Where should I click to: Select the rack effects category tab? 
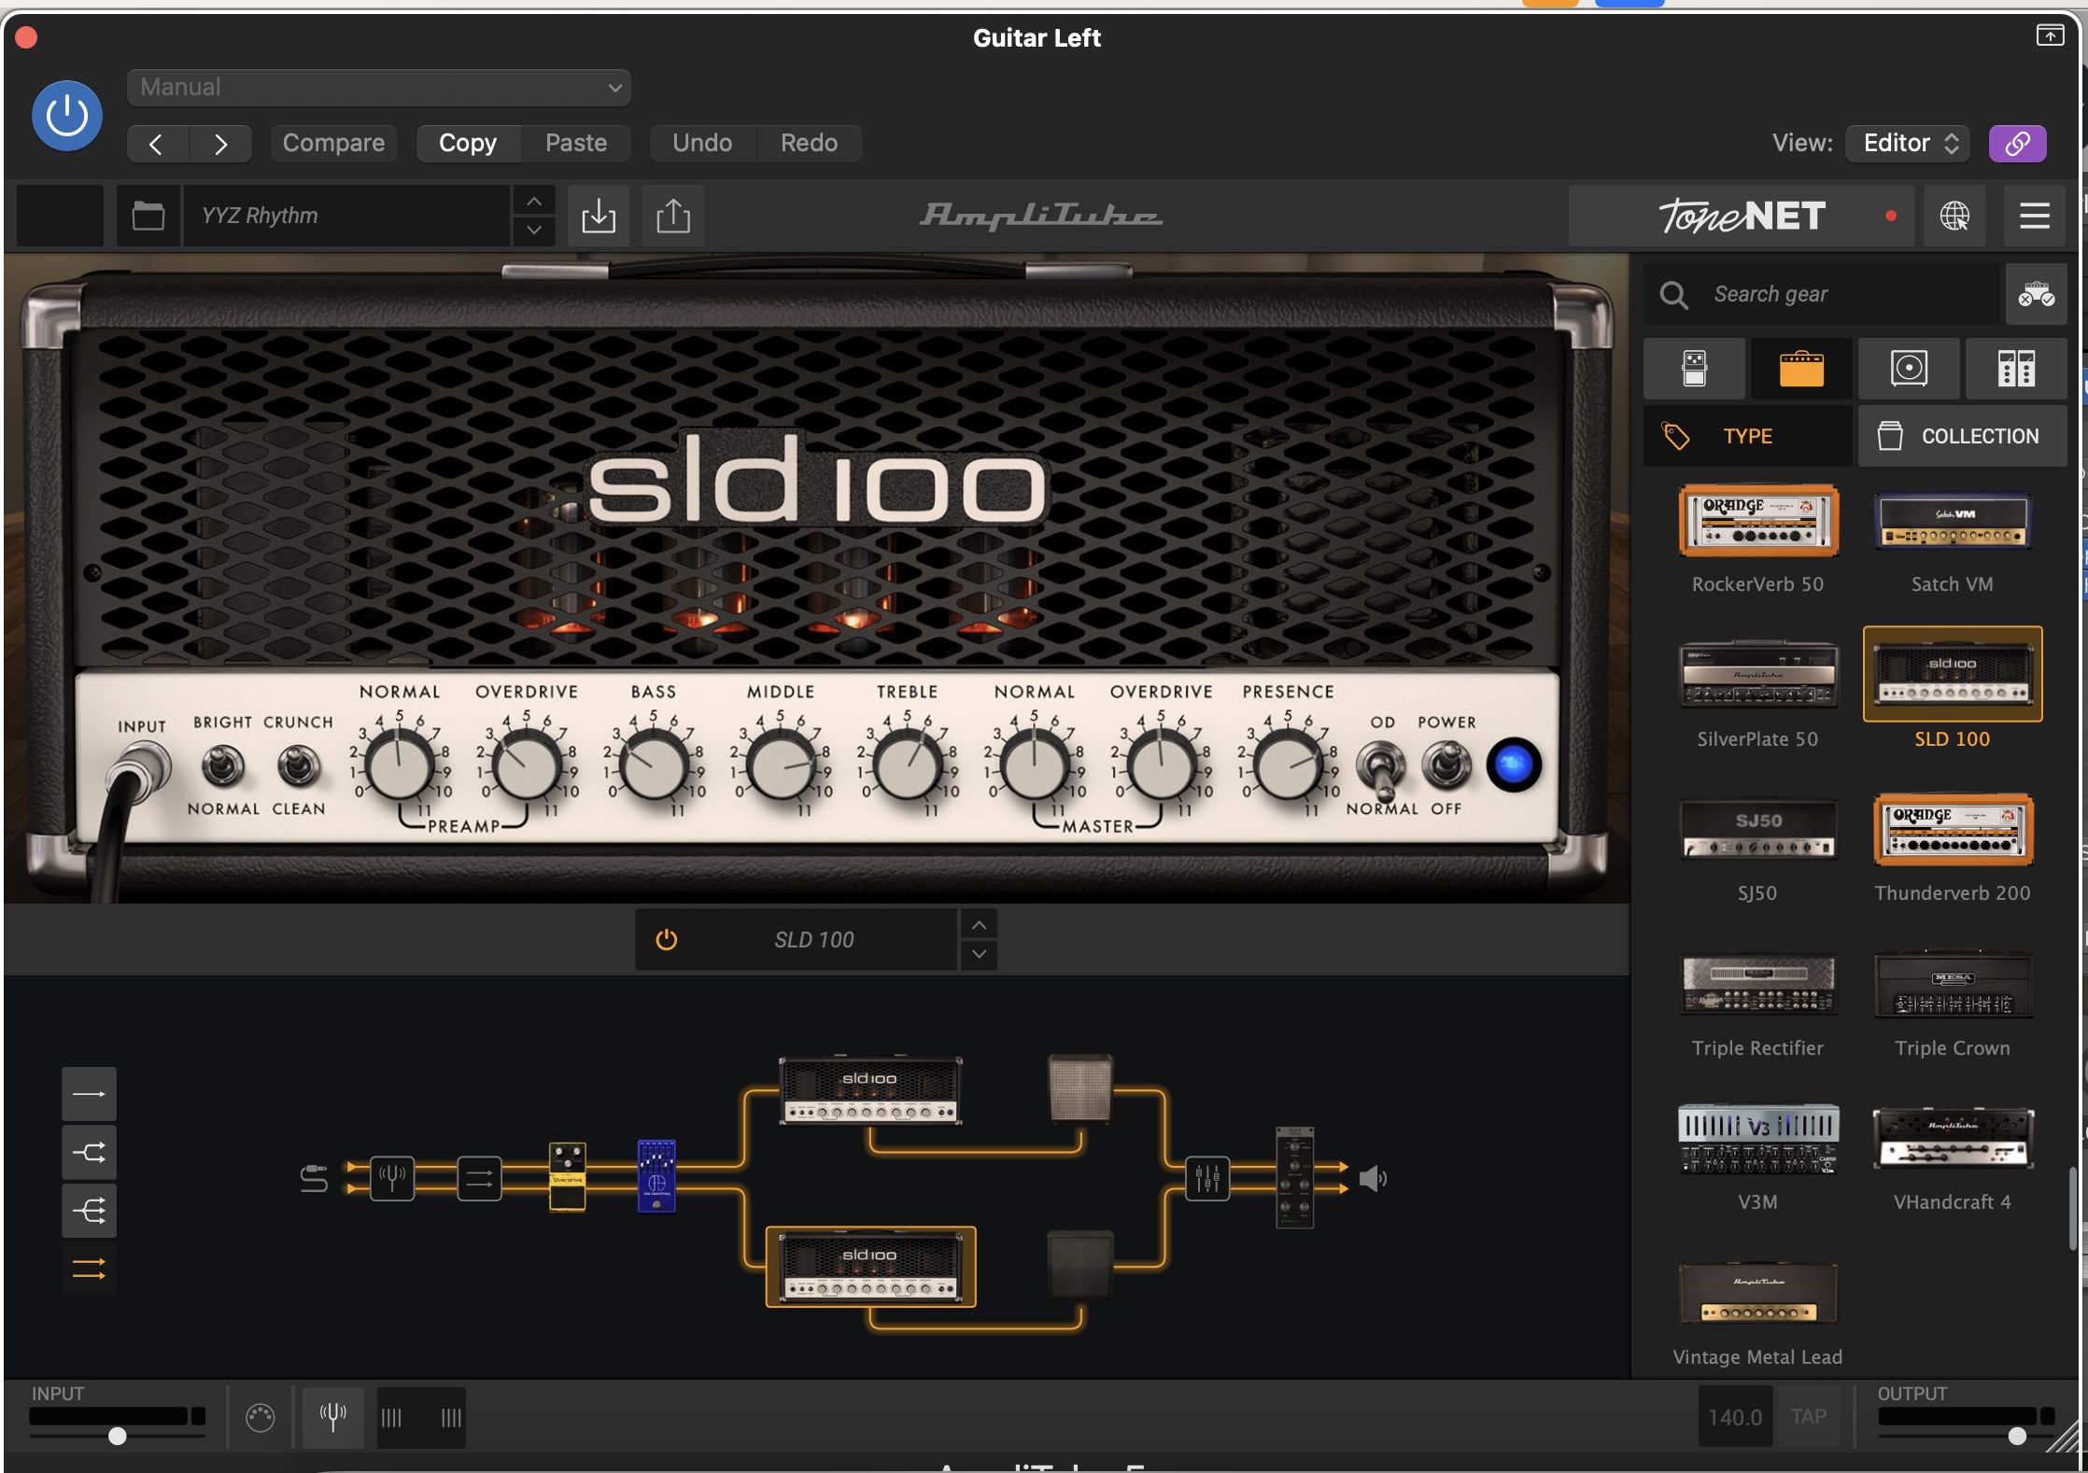pos(2016,369)
